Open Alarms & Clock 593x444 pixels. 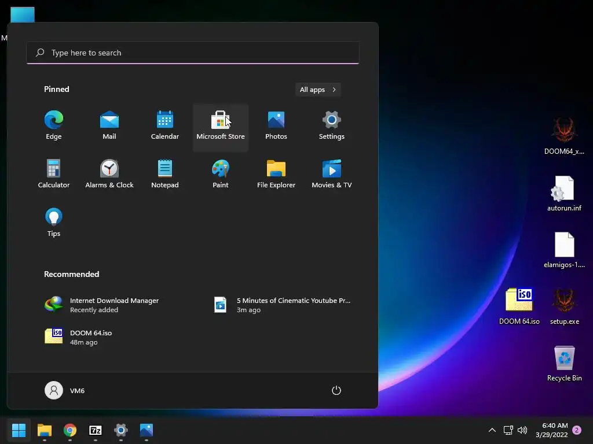109,175
